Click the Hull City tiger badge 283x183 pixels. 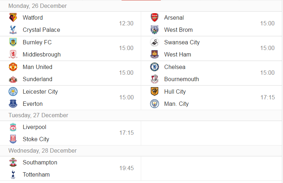[154, 91]
